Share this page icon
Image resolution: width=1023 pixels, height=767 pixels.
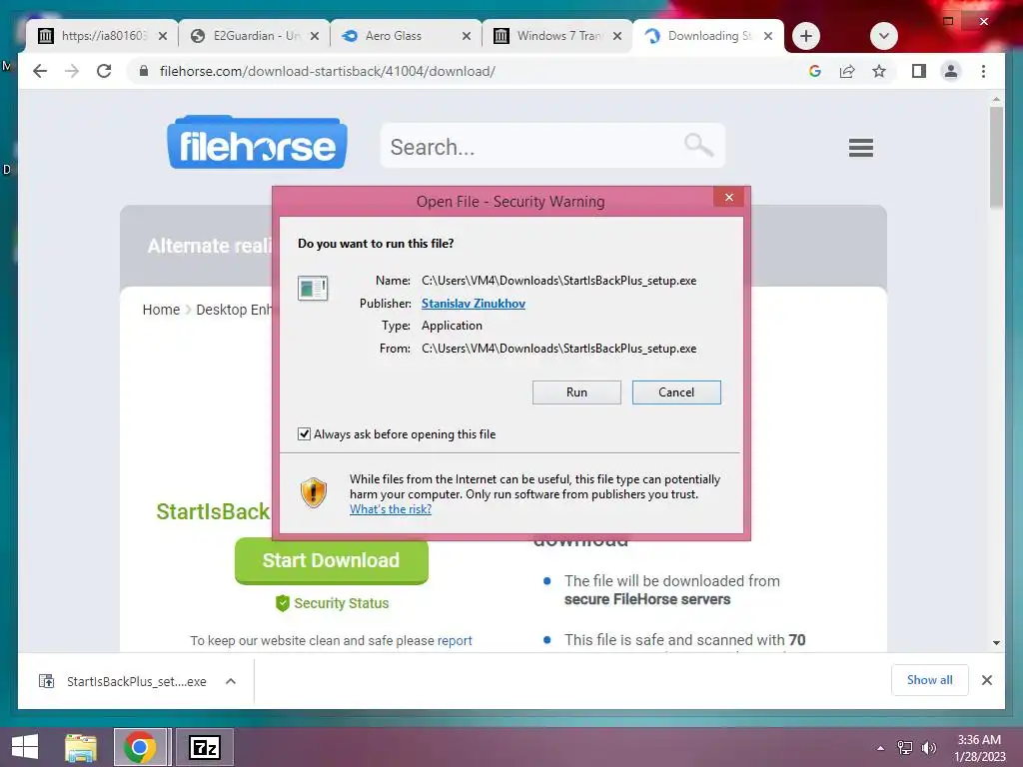(847, 71)
